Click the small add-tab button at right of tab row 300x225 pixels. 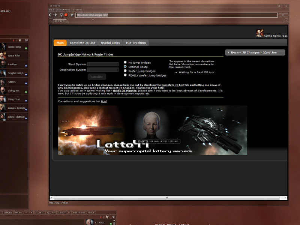(x=286, y=20)
